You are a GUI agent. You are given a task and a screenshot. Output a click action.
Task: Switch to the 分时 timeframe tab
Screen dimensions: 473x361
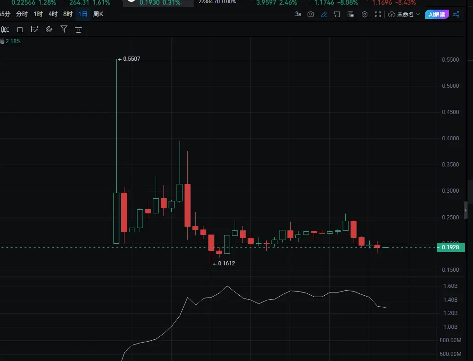[x=22, y=14]
